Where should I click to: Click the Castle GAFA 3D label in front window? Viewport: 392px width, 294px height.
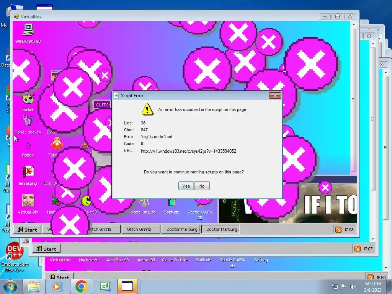200,215
